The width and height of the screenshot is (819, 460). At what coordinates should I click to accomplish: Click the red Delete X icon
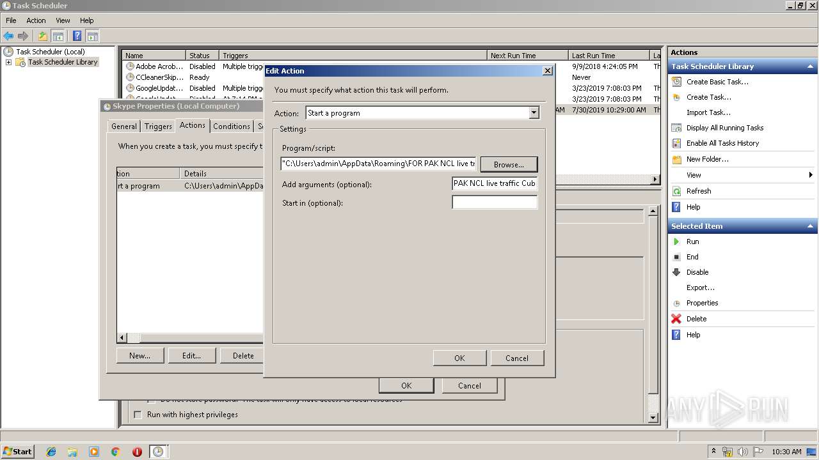(676, 319)
